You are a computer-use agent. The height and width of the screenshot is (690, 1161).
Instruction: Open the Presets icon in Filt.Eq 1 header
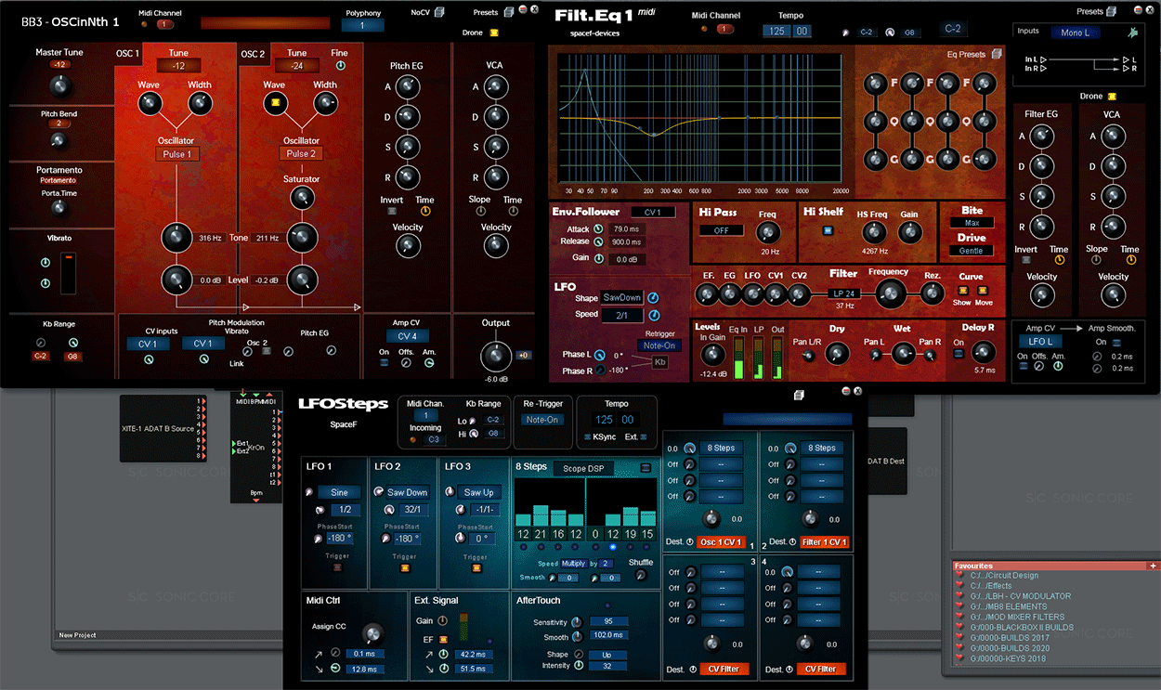tap(1113, 11)
